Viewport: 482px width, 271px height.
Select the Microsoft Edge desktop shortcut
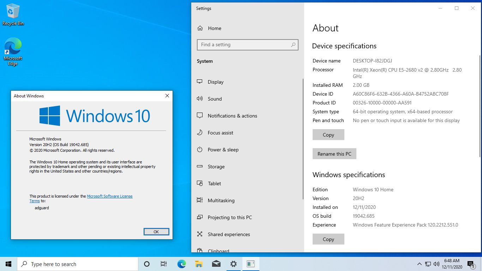(13, 52)
